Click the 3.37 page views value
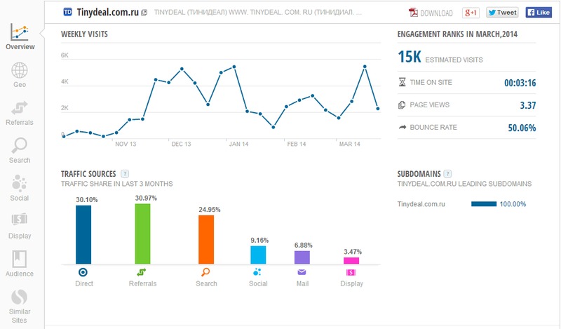561x329 pixels. coord(528,105)
